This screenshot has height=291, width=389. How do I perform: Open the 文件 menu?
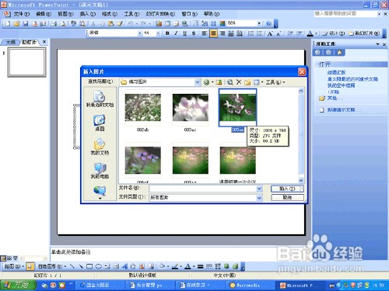click(x=21, y=14)
